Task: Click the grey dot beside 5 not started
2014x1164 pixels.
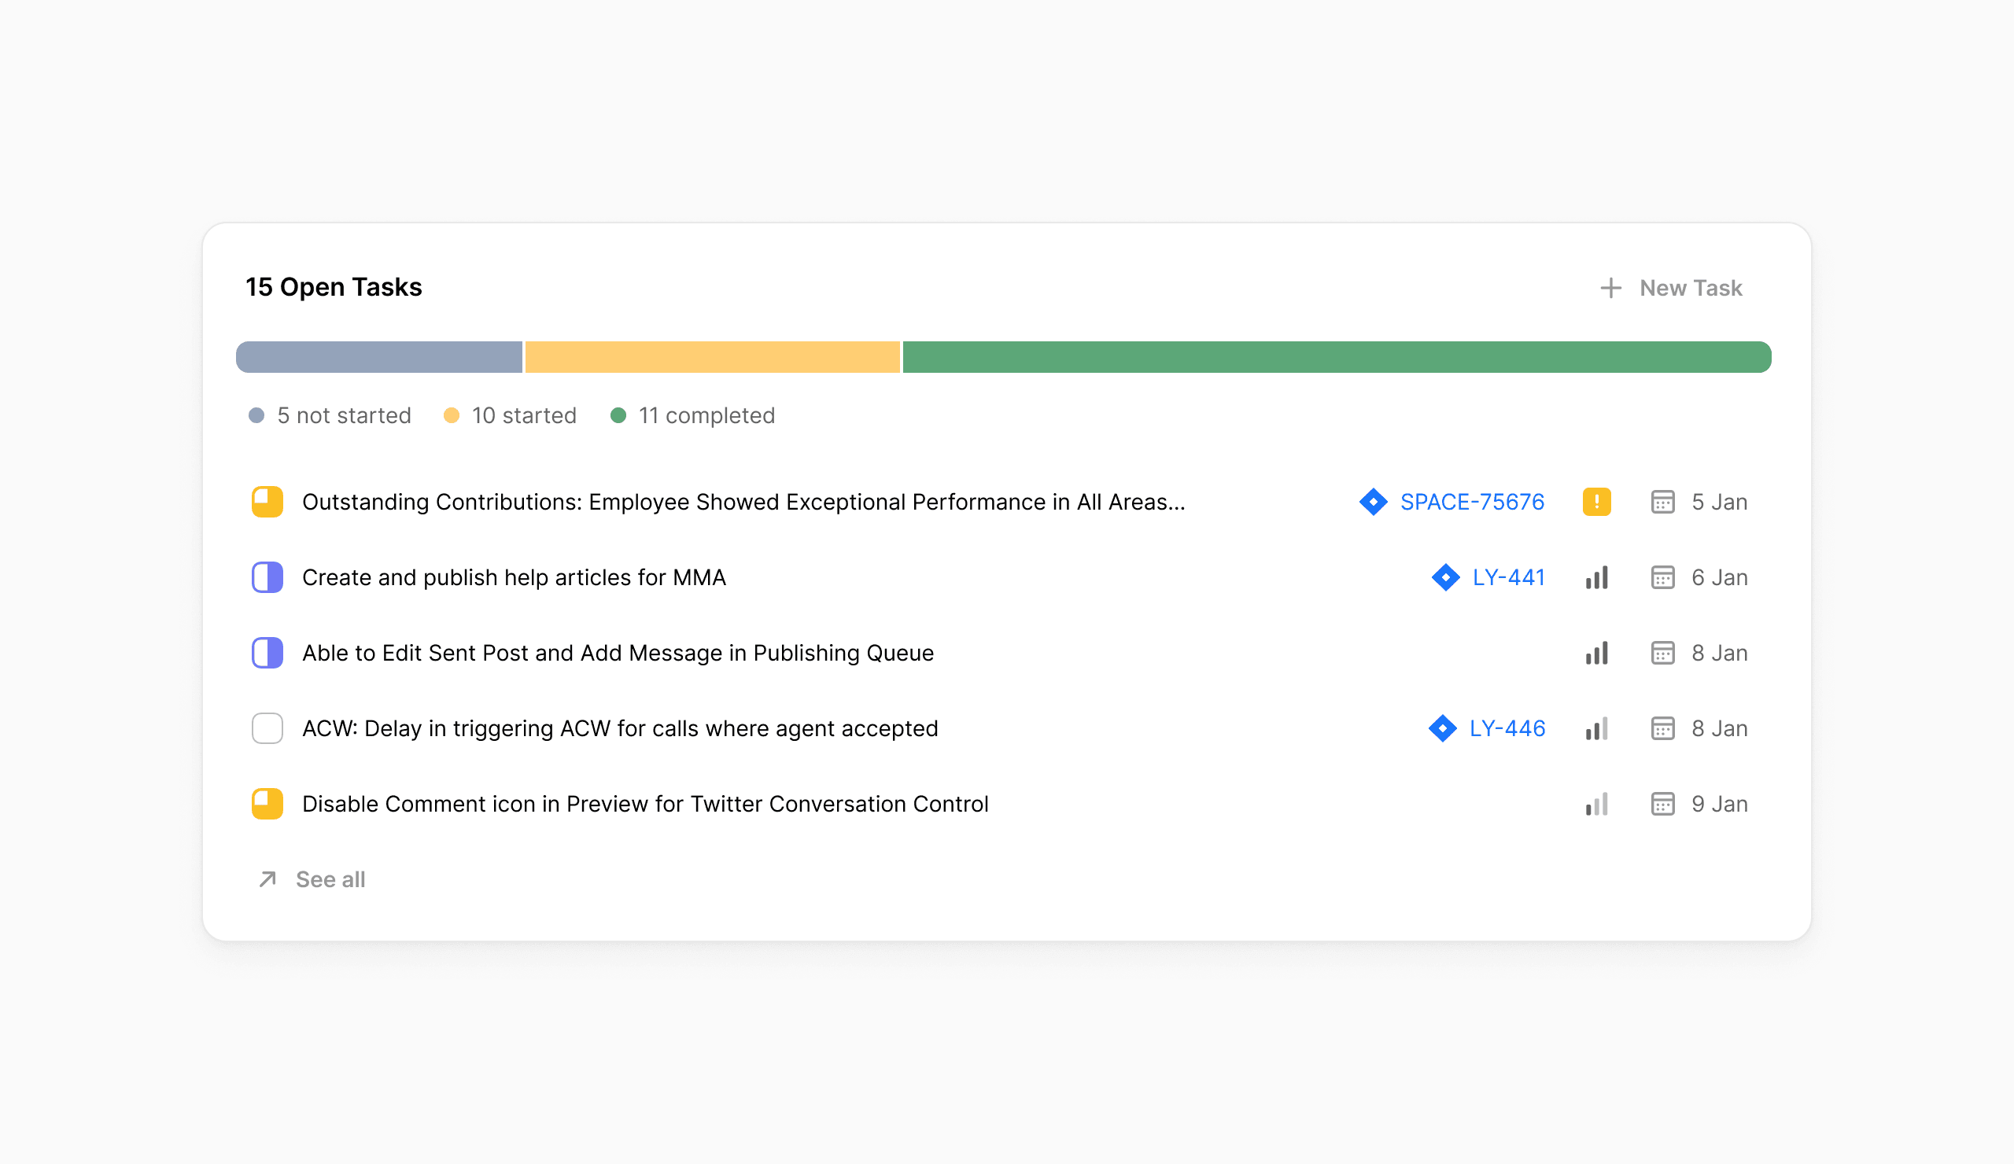Action: coord(256,415)
